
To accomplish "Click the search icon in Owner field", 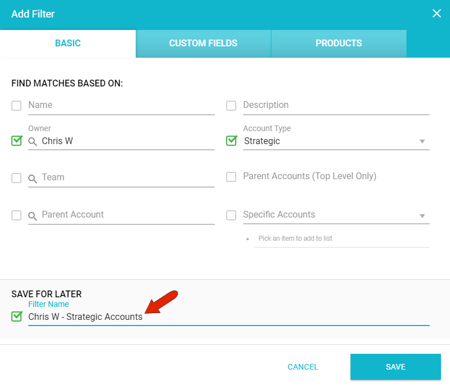I will [x=33, y=141].
